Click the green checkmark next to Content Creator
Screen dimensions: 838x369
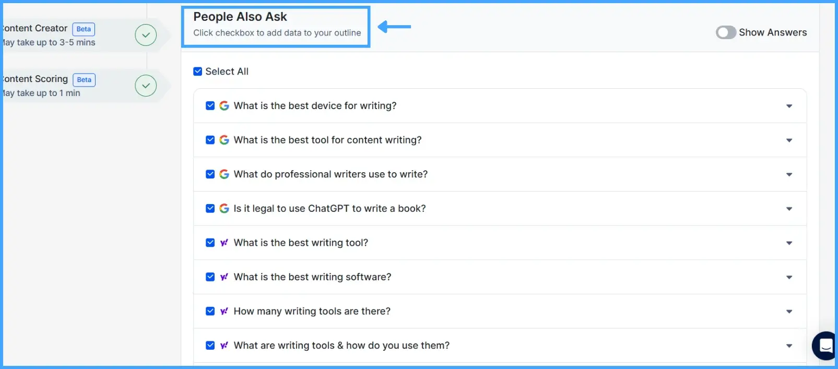point(145,34)
